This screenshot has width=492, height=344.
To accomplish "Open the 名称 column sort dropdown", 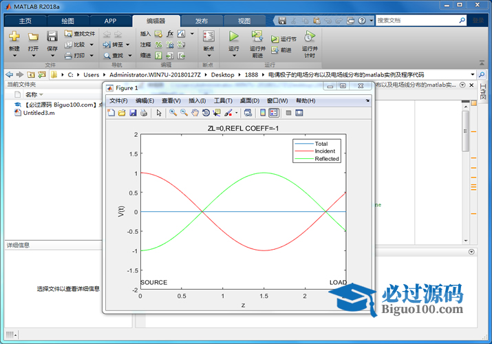I will click(x=41, y=95).
